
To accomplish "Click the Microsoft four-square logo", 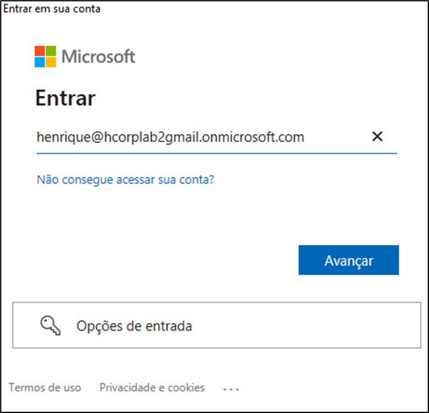I will (x=46, y=57).
